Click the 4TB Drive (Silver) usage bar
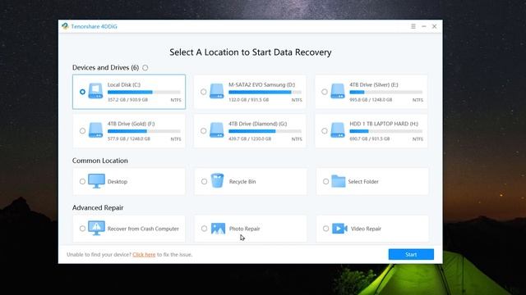 pyautogui.click(x=385, y=92)
